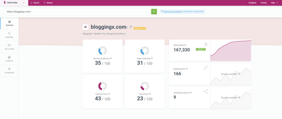Click the SiteProfiler logo icon
Viewport: 282px width, 119px height.
[x=5, y=3]
